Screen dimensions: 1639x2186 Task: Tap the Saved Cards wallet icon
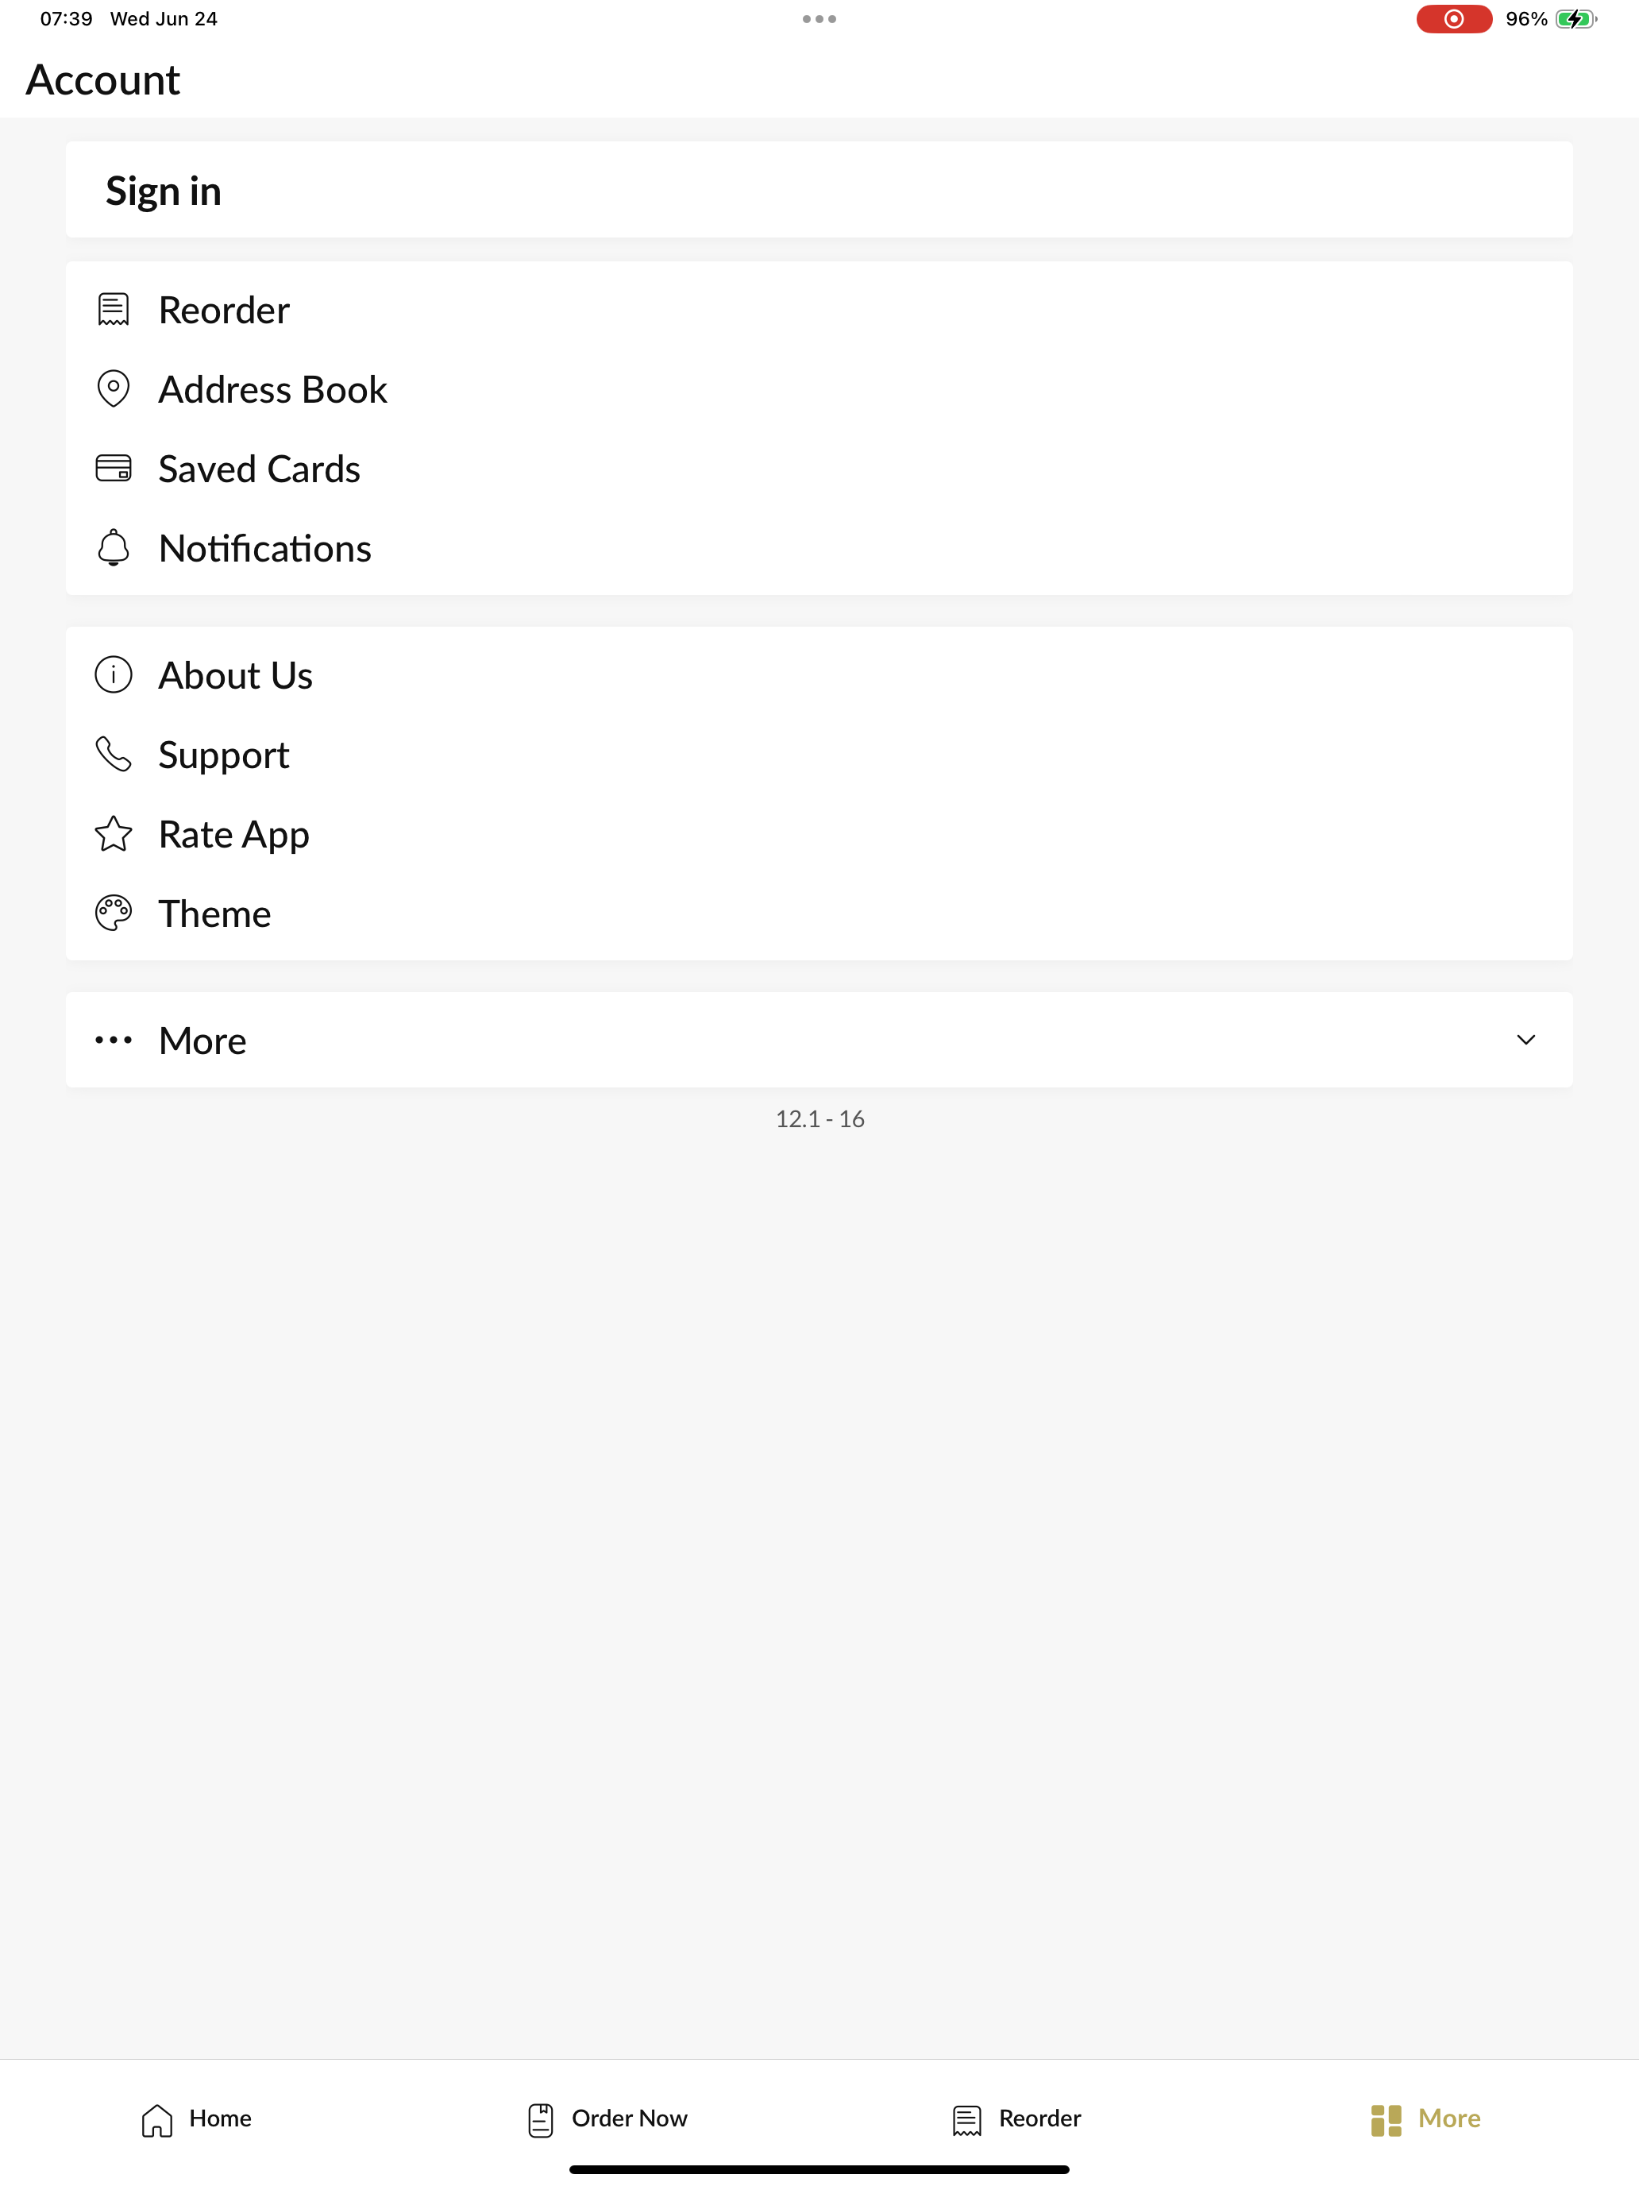pos(114,469)
